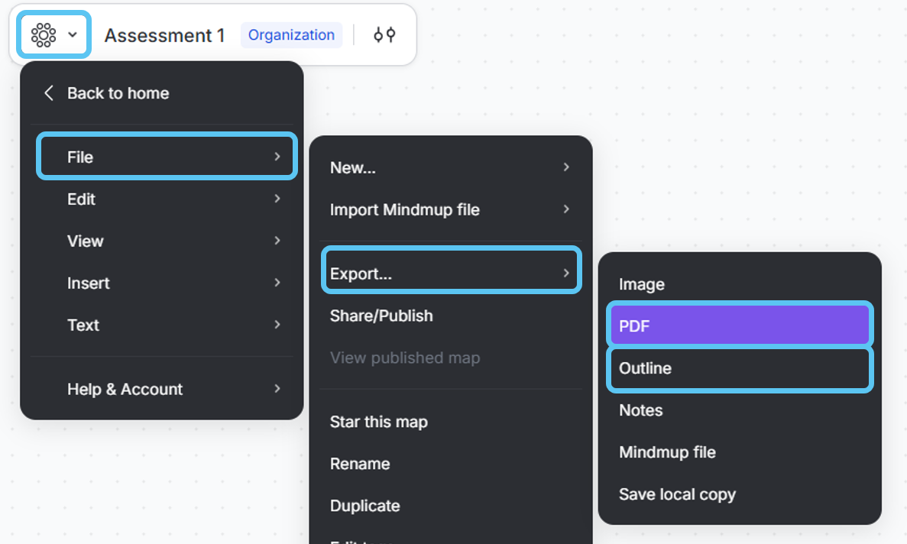Image resolution: width=907 pixels, height=544 pixels.
Task: Go back using the left arrow icon
Action: tap(49, 93)
